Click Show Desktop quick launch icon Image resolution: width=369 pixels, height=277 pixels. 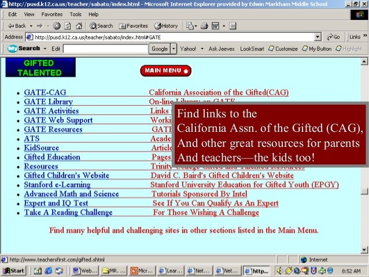[38, 271]
